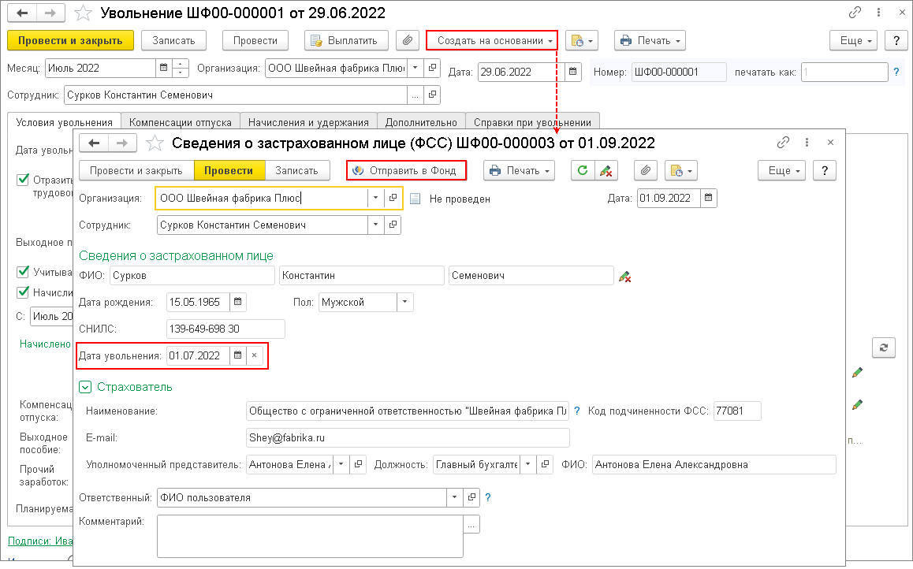Screen dimensions: 913x569
Task: Open the Пол dropdown
Action: coord(405,302)
